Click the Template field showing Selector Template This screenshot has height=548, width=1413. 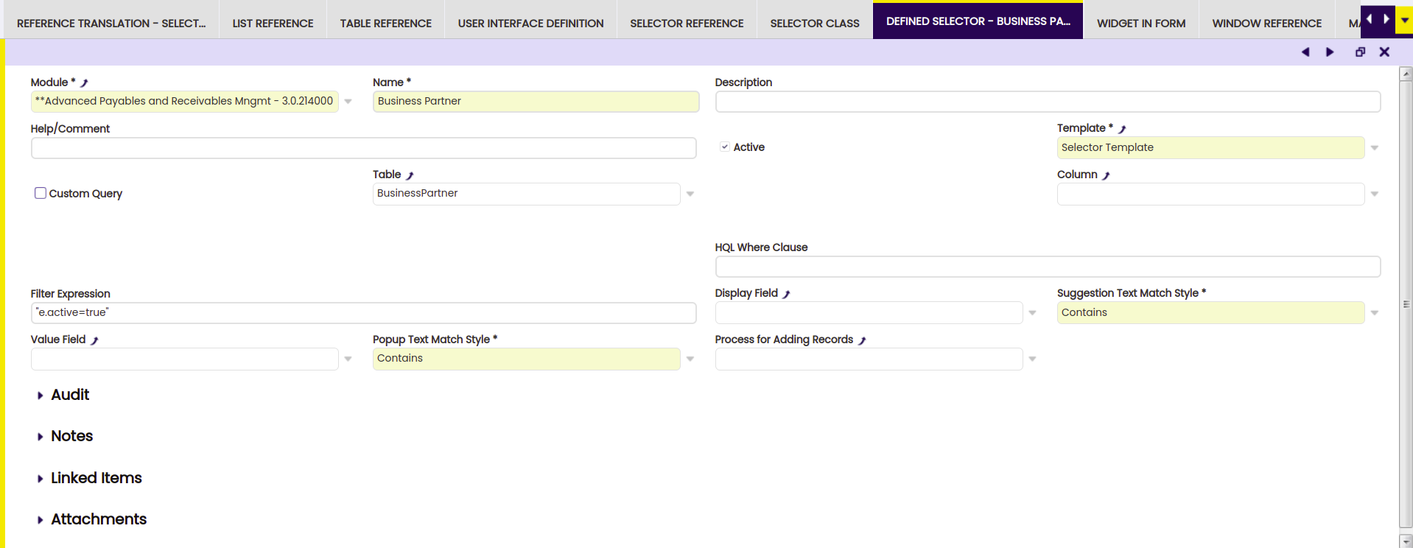[1210, 148]
